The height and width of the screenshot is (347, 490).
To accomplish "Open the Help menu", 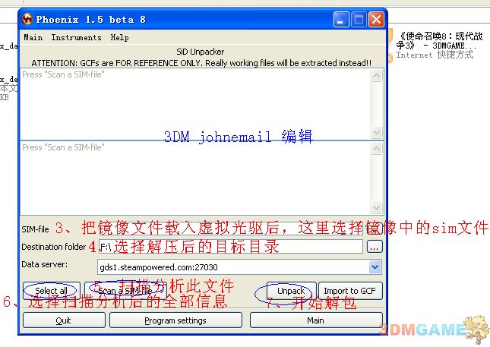I will tap(119, 38).
